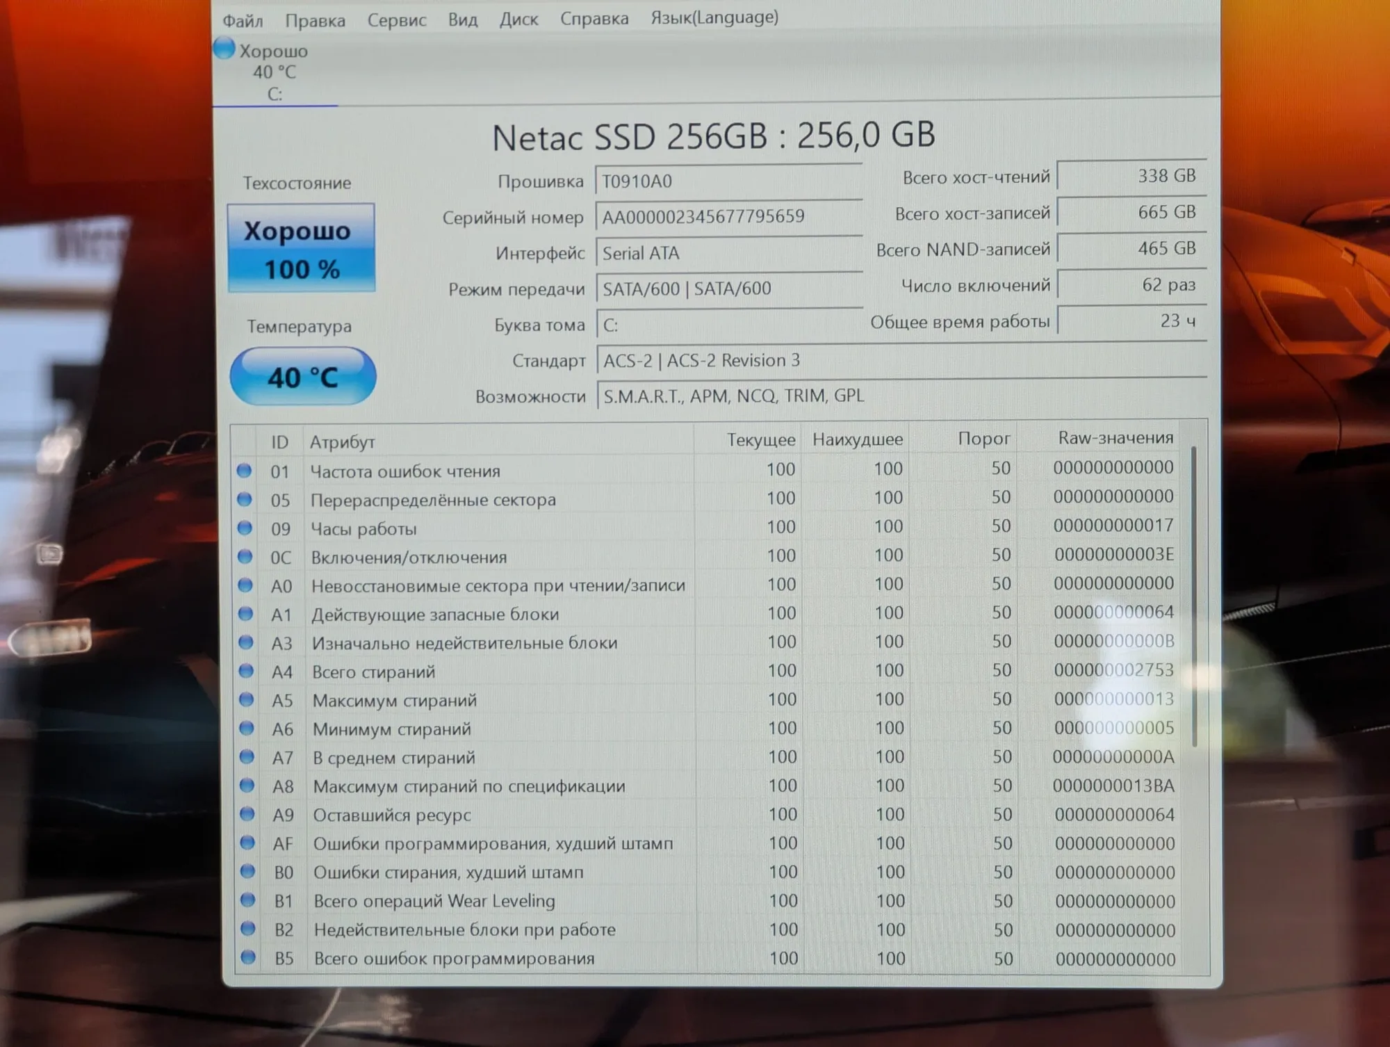Open the Диск menu
The height and width of the screenshot is (1047, 1390).
[518, 19]
